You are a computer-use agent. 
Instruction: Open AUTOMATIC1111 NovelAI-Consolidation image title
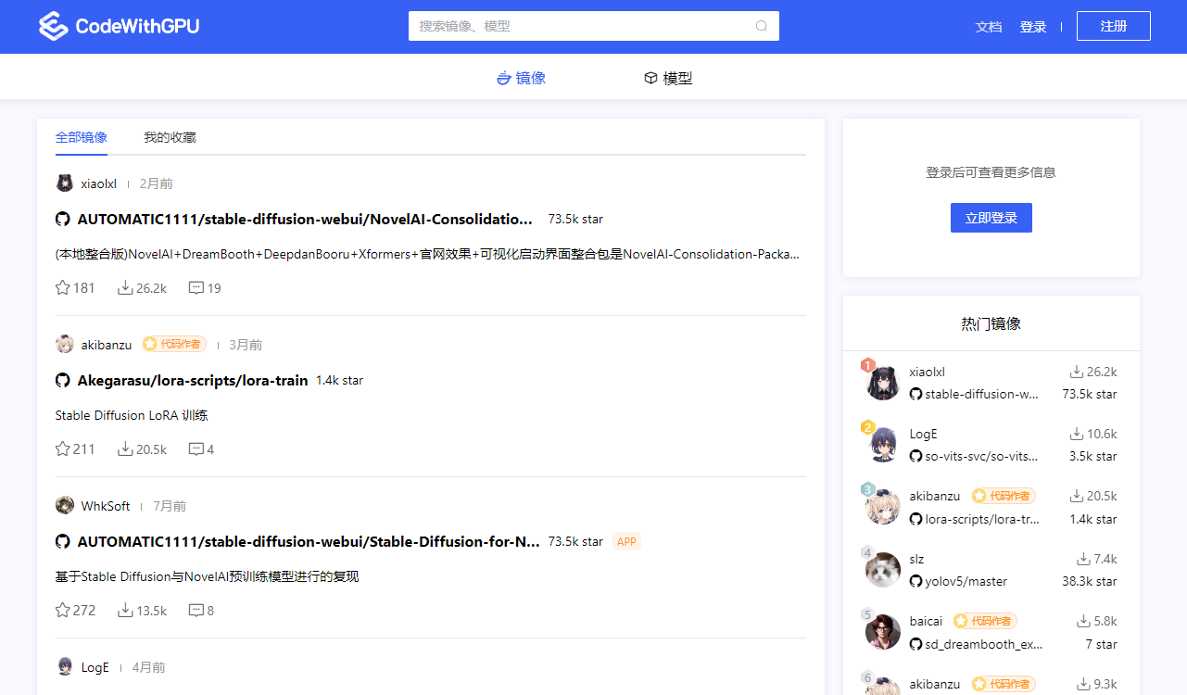click(305, 220)
